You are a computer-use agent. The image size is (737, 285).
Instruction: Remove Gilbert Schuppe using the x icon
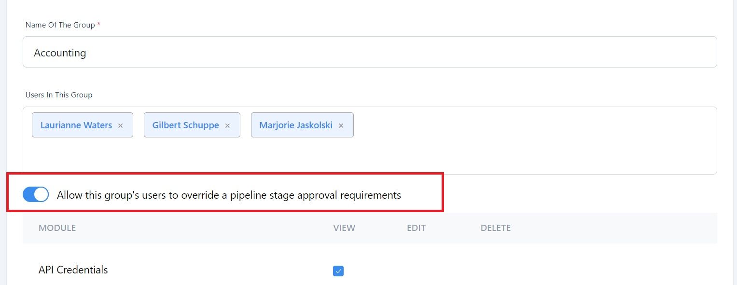pos(227,125)
